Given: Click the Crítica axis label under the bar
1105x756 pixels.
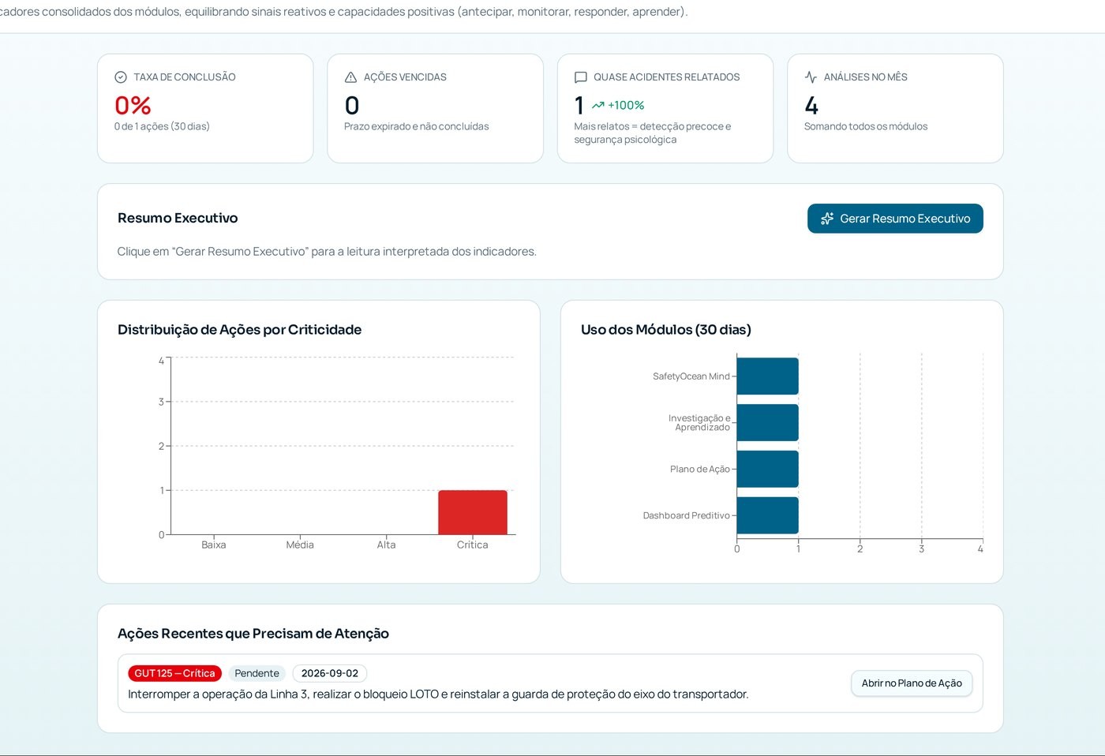Looking at the screenshot, I should [x=473, y=545].
